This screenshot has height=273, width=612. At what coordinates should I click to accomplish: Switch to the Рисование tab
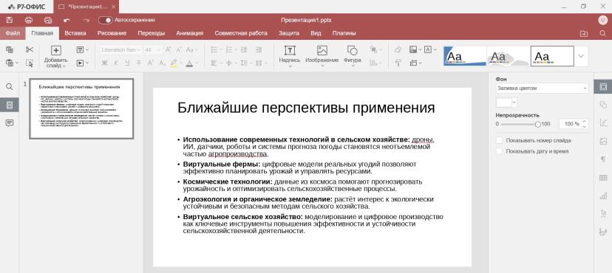(x=112, y=33)
